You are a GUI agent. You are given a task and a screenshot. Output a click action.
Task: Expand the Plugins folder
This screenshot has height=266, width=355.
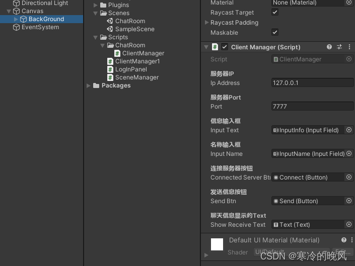pos(96,5)
